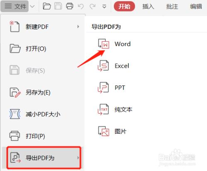Switch to the 编辑 tab
The image size is (207, 171).
196,7
